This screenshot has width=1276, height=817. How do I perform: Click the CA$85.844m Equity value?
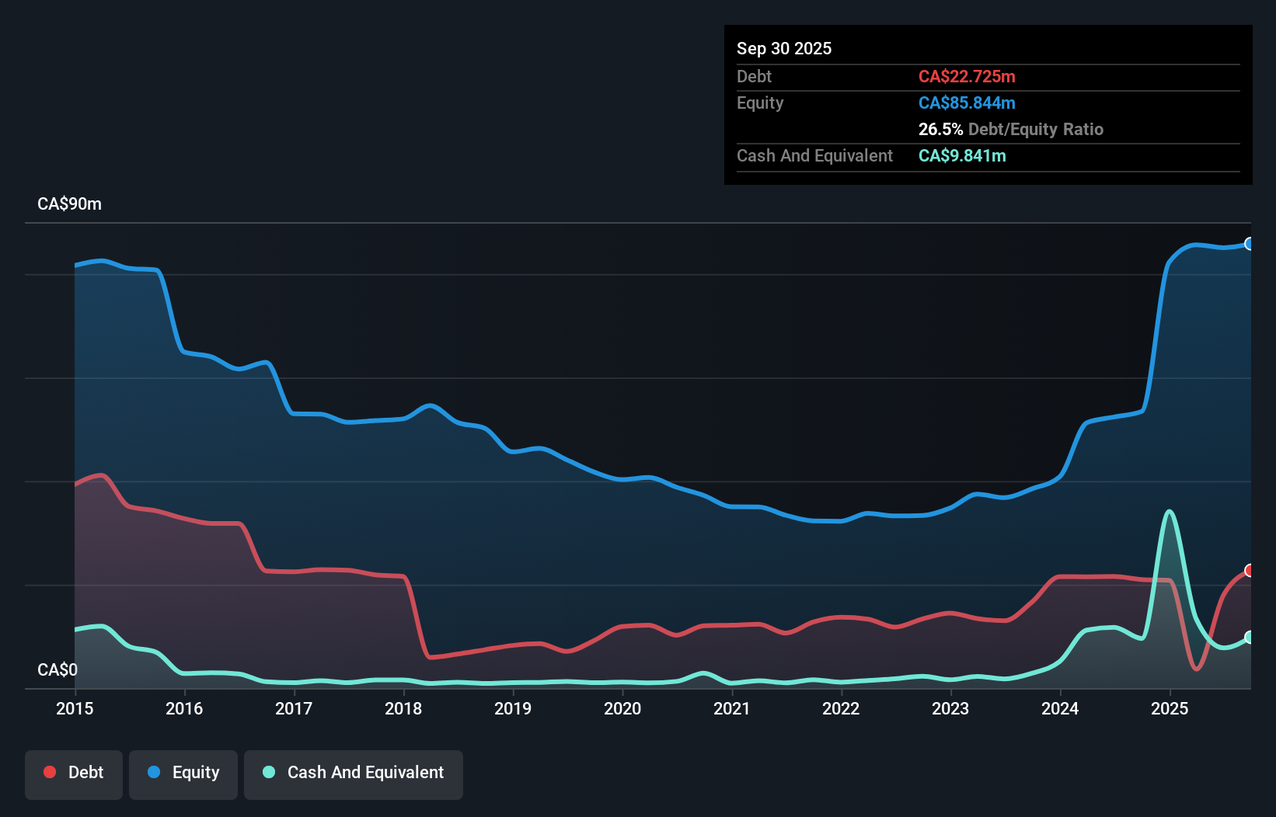pos(967,102)
